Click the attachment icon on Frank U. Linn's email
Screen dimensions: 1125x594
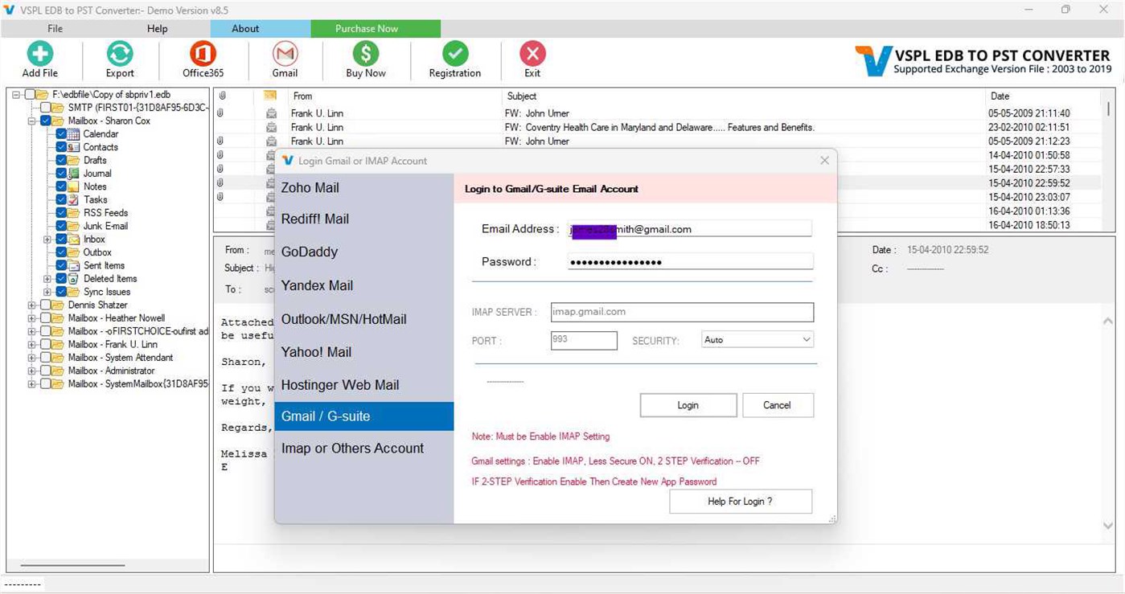pos(220,113)
